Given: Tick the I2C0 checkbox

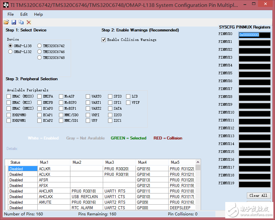Looking at the screenshot, I should 110,115.
